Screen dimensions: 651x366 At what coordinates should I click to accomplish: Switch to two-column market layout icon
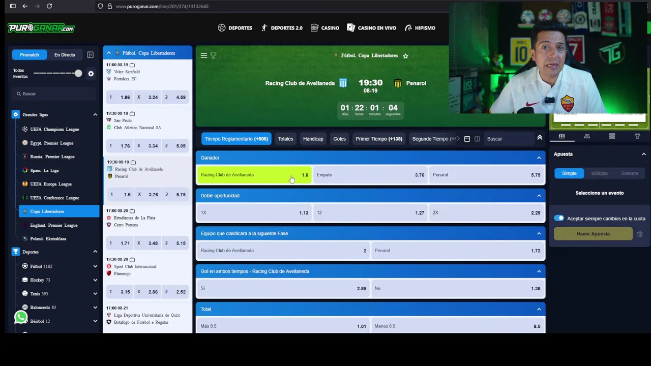pyautogui.click(x=477, y=139)
